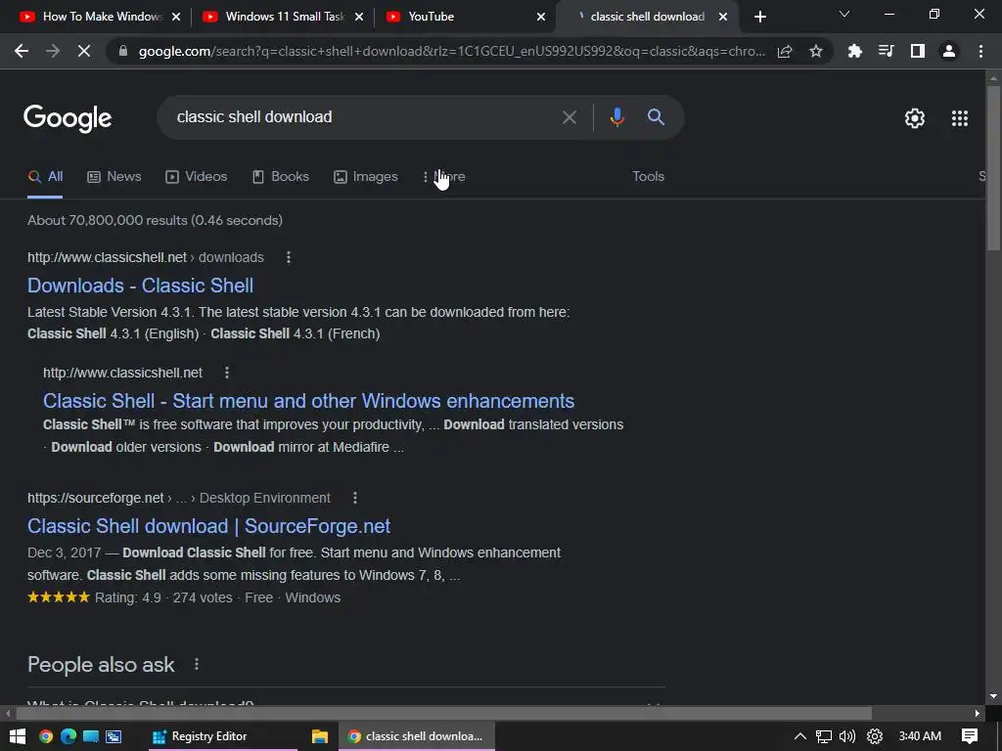Viewport: 1002px width, 751px height.
Task: Submit search with magnifier icon
Action: [x=656, y=117]
